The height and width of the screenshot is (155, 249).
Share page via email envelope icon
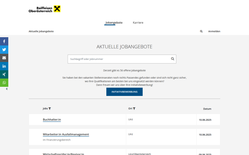point(4,58)
